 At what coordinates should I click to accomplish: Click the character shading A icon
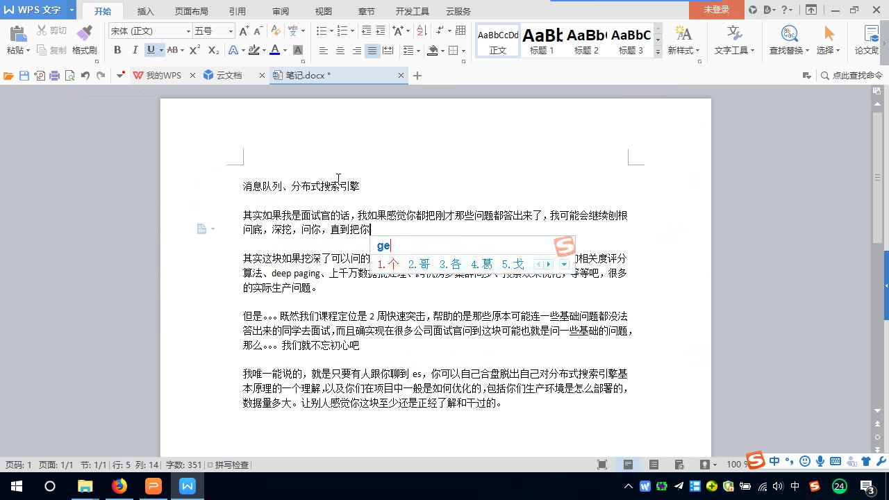(298, 50)
